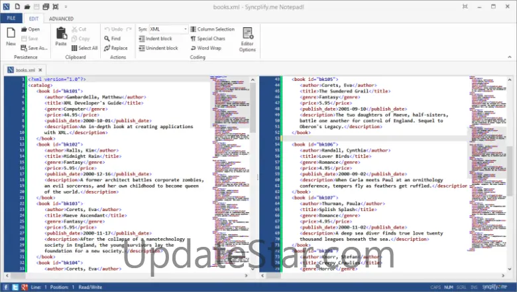
Task: Click left pane vertical scrollbar thumb
Action: click(253, 108)
